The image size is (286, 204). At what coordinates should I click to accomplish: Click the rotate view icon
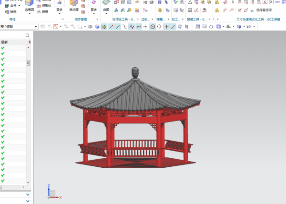pyautogui.click(x=211, y=27)
